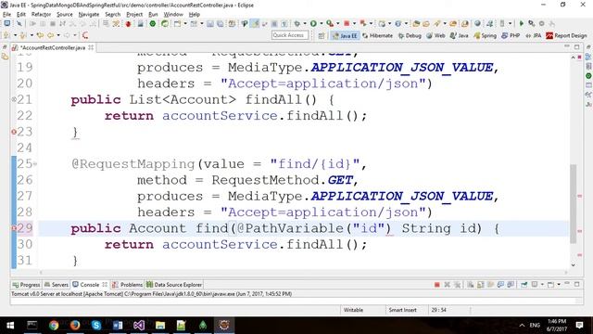Switch to the Spring perspective
Viewport: 593px width, 334px height.
coord(485,35)
